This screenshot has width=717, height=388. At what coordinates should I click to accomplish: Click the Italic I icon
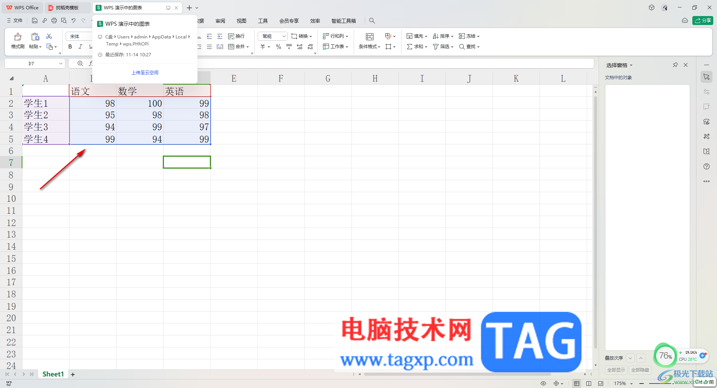coord(80,47)
